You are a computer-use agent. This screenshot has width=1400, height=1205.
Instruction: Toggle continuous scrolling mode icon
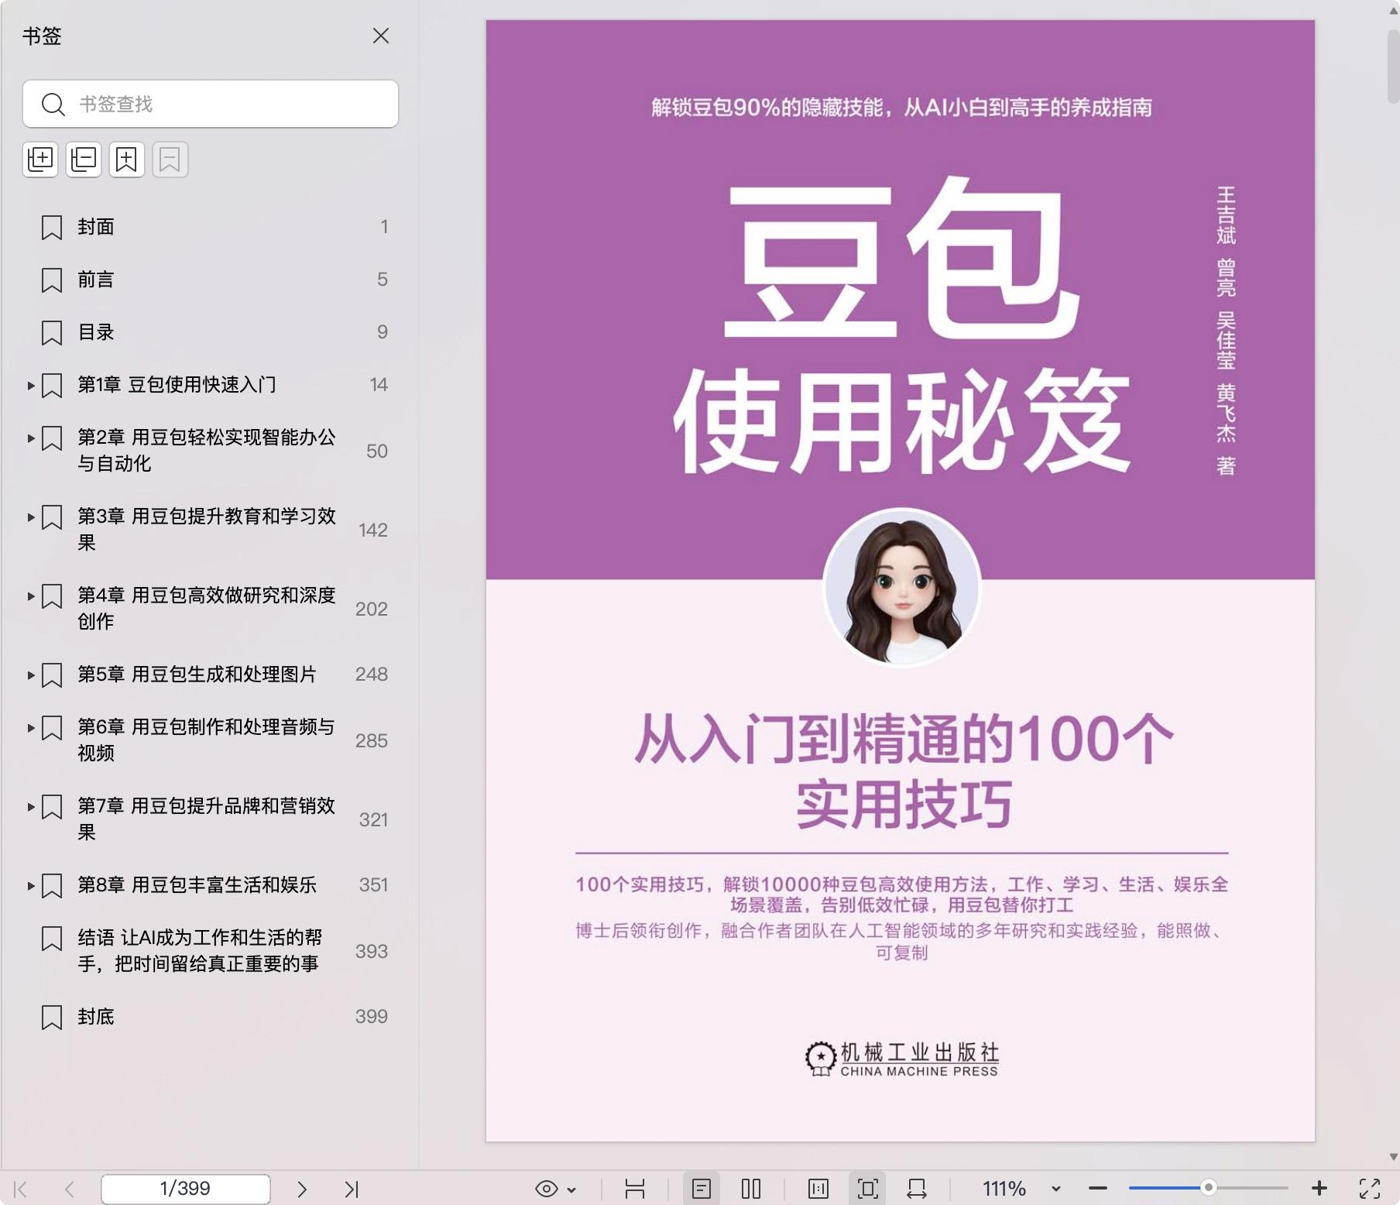tap(635, 1189)
